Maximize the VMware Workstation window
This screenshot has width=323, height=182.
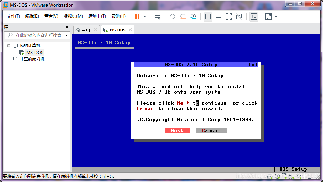point(300,4)
